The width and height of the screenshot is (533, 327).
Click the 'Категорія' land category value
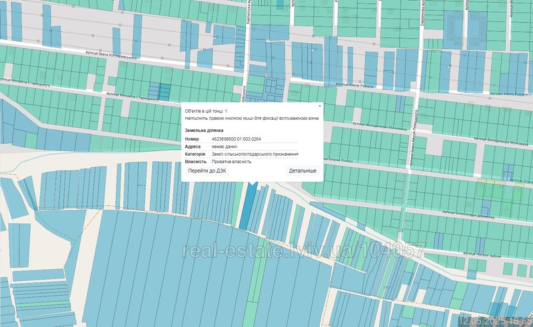pyautogui.click(x=254, y=154)
